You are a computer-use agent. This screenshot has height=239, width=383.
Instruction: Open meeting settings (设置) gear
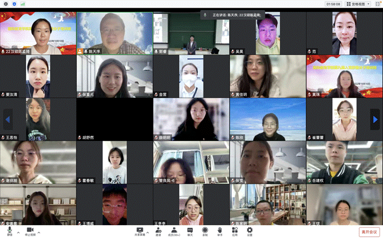pos(249,231)
